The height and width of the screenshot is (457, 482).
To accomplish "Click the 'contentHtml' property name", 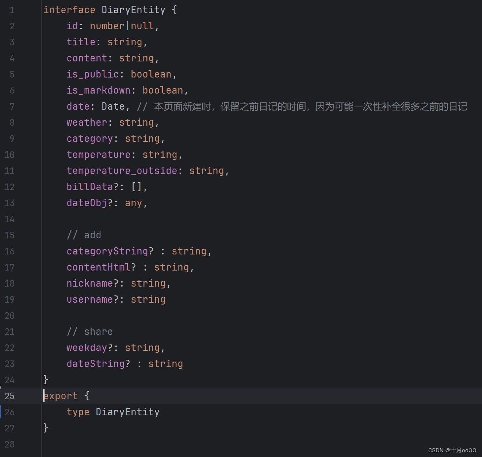I will [99, 267].
